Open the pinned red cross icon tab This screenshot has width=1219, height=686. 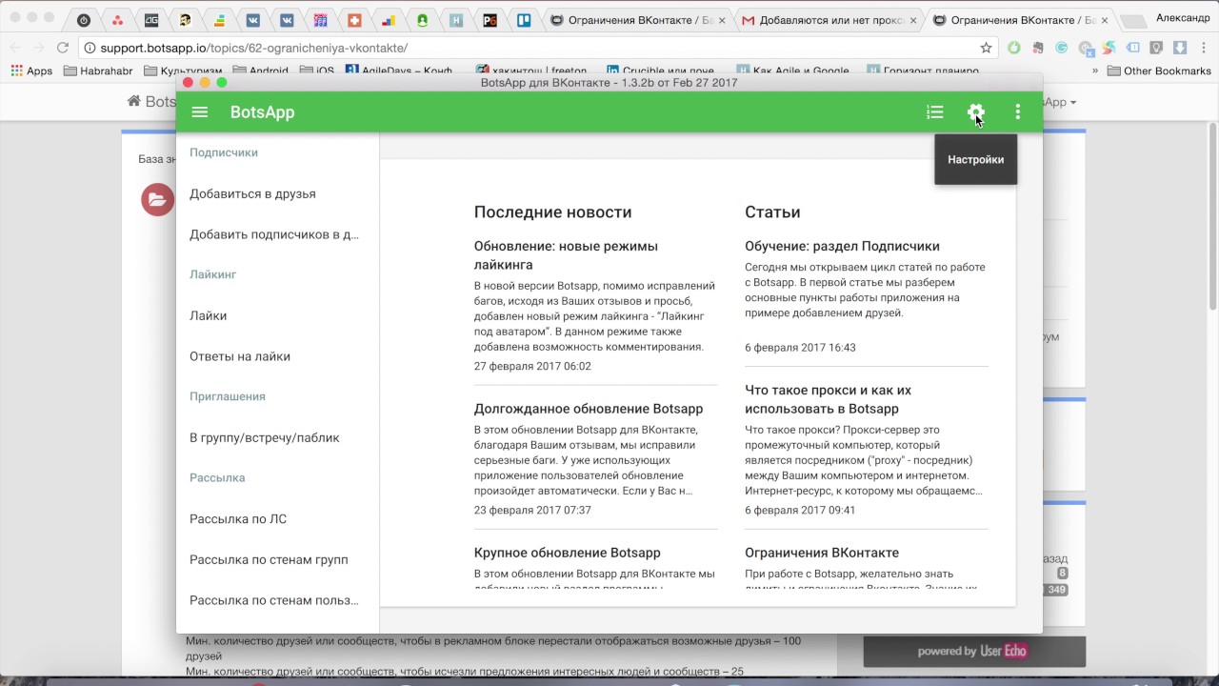pos(354,19)
